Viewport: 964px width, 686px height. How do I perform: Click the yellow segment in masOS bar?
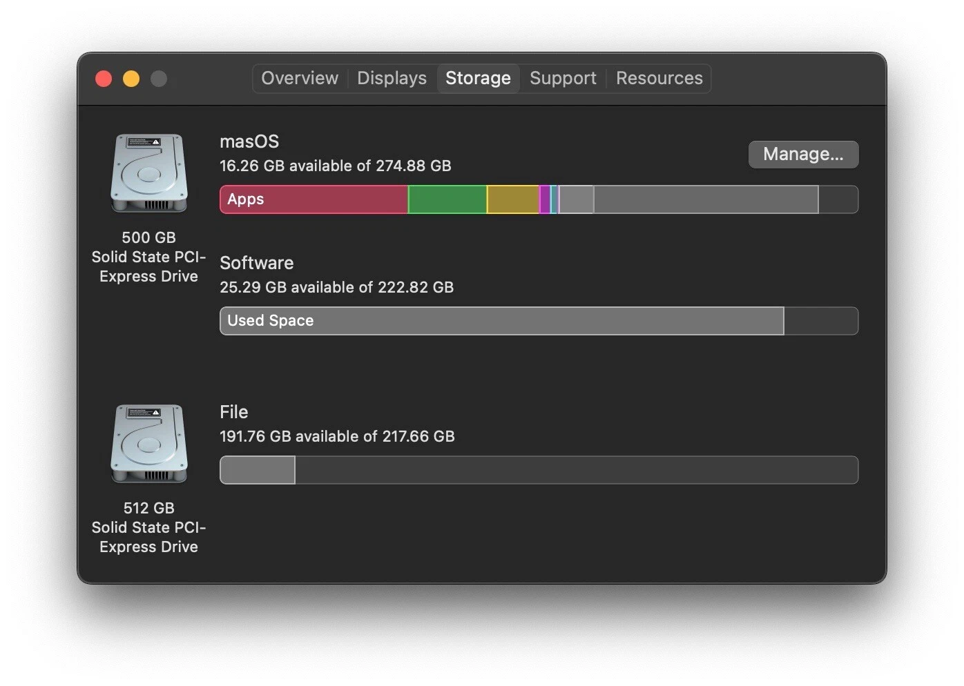(513, 199)
